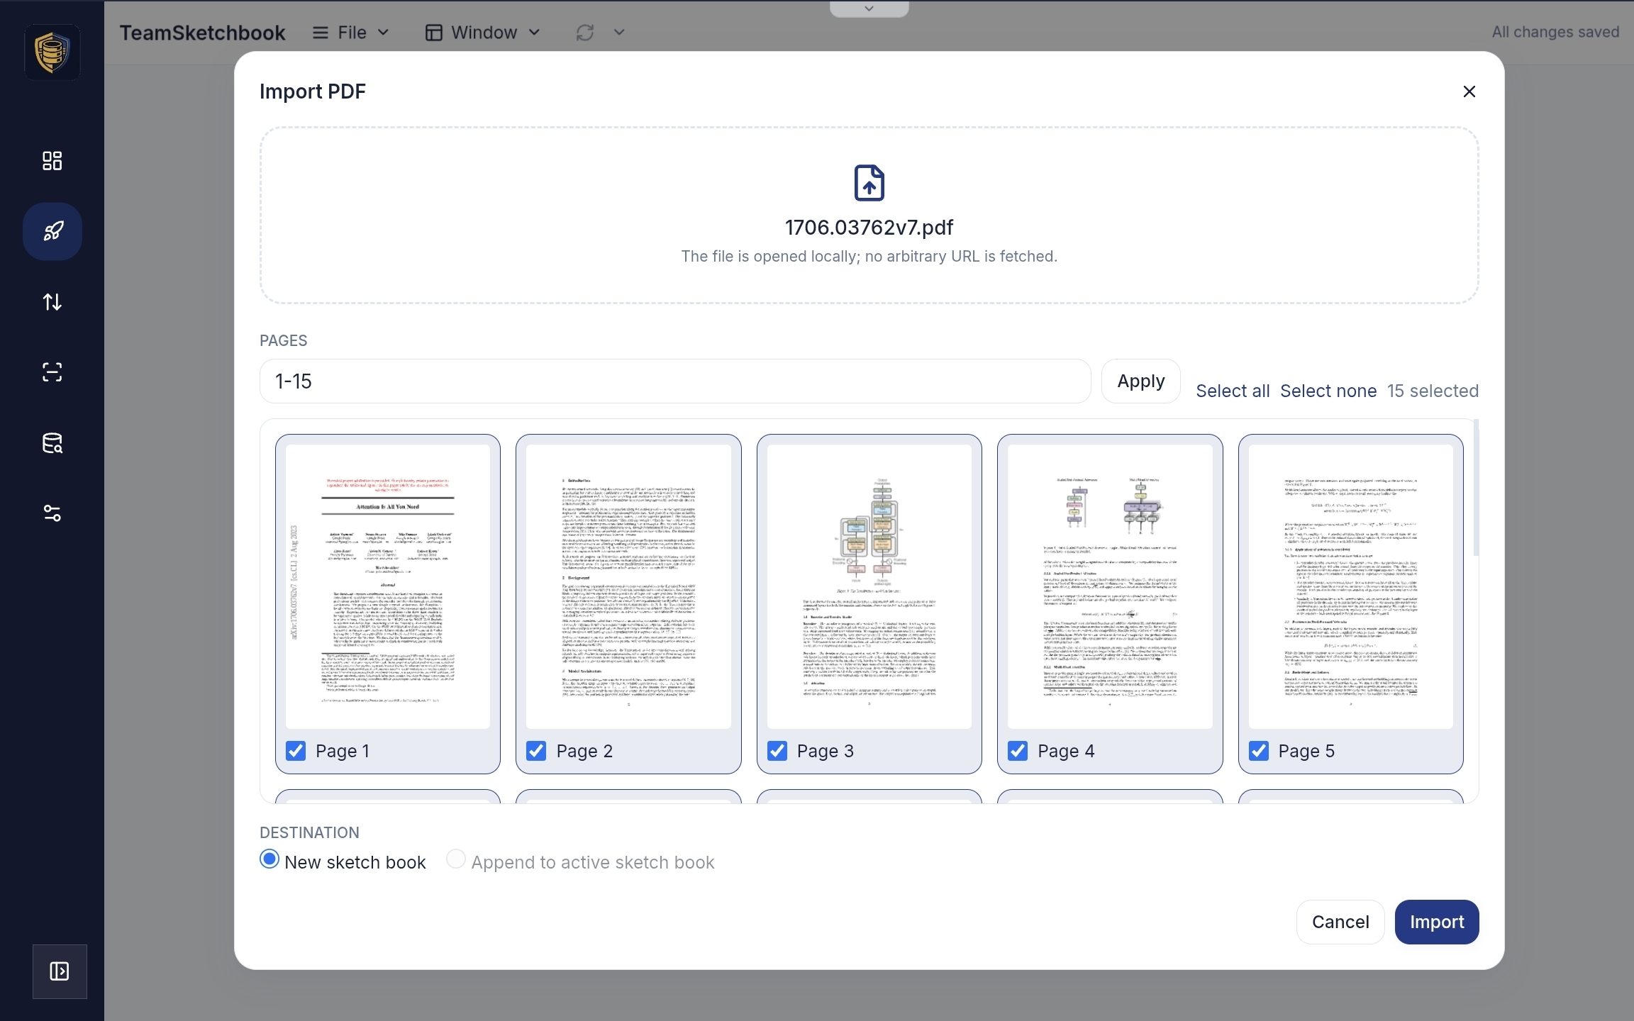Click the Import button
Viewport: 1634px width, 1021px height.
[x=1437, y=922]
